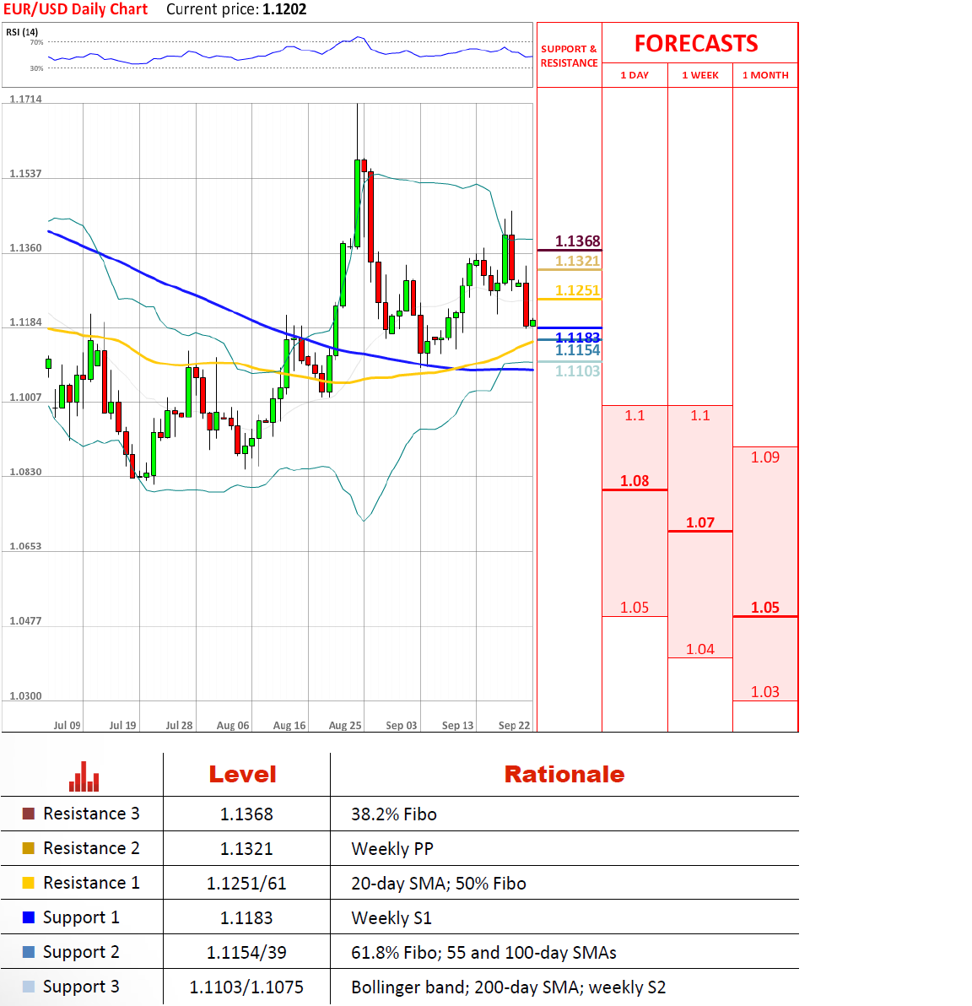Image resolution: width=972 pixels, height=1006 pixels.
Task: Click the 1.05 lower bound in 1 DAY column
Action: tap(634, 608)
